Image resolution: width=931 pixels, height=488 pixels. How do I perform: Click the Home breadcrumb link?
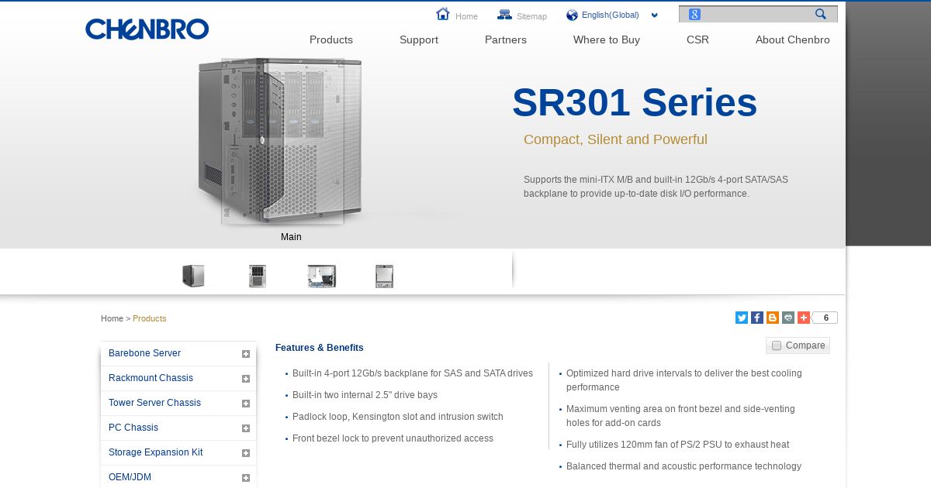tap(112, 318)
